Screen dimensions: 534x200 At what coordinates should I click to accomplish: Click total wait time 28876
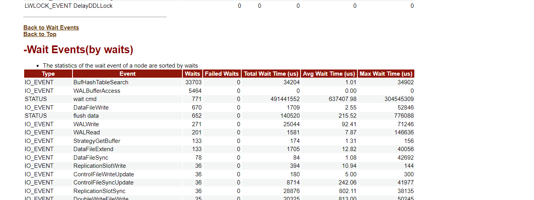292,191
